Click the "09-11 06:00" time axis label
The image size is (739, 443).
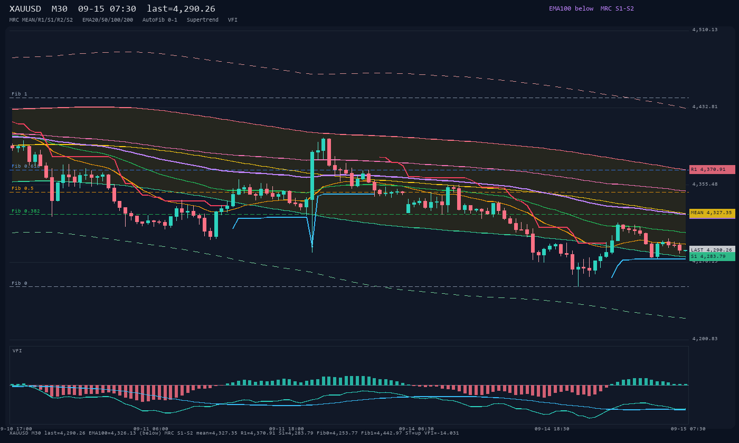[x=151, y=429]
